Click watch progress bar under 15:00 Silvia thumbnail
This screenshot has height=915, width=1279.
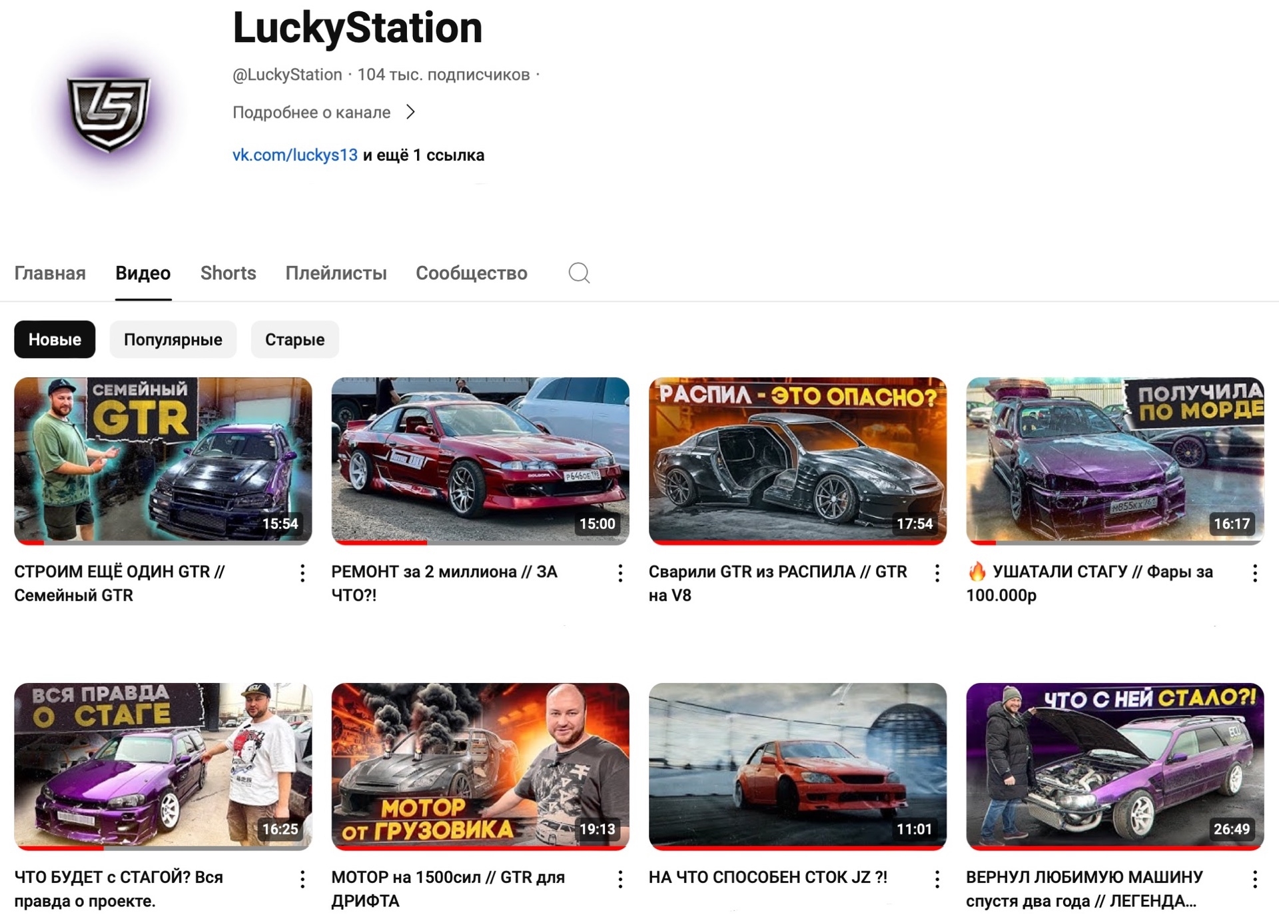click(480, 542)
